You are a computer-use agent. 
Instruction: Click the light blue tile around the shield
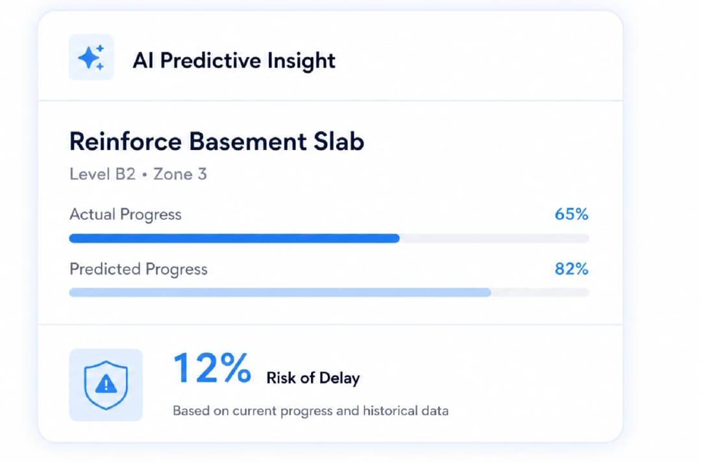pyautogui.click(x=106, y=385)
